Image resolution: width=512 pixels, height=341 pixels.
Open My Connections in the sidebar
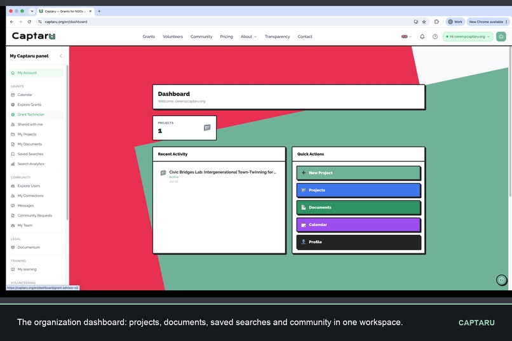pyautogui.click(x=36, y=196)
